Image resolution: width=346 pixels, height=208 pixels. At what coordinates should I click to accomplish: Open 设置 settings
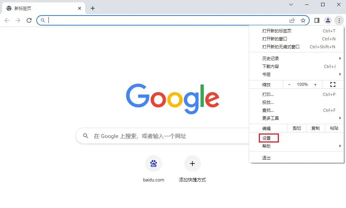pos(297,138)
